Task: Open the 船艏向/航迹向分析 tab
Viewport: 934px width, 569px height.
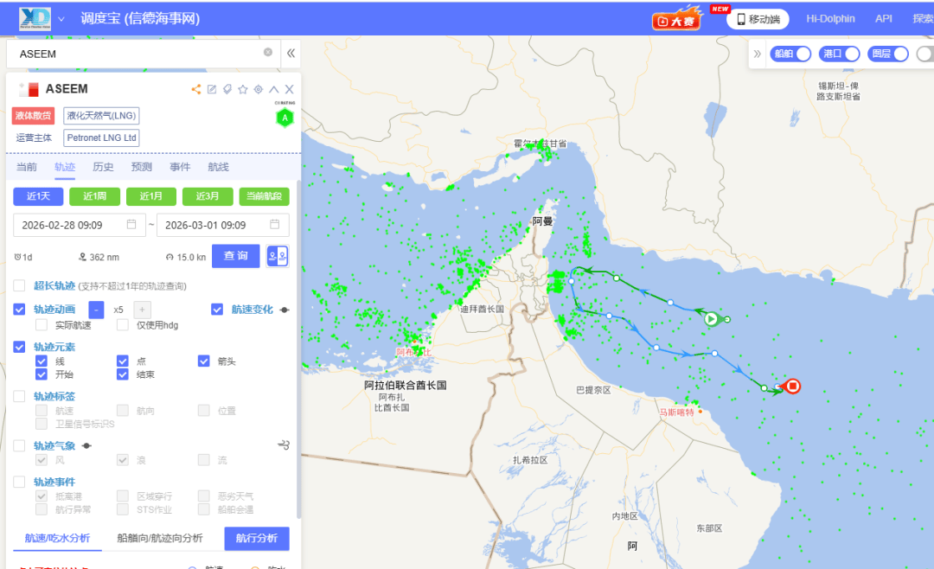Action: (159, 538)
